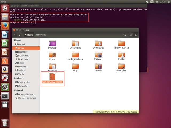
Task: Switch Files to grid view
Action: pyautogui.click(x=136, y=35)
